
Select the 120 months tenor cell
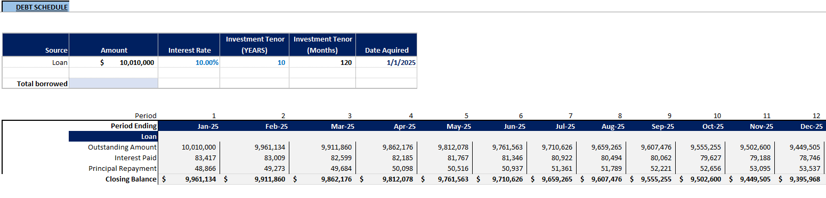coord(322,62)
